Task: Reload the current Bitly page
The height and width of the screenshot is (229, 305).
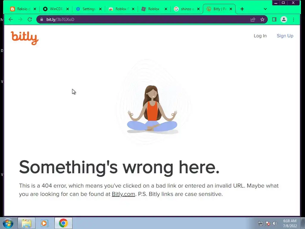Action: 30,19
